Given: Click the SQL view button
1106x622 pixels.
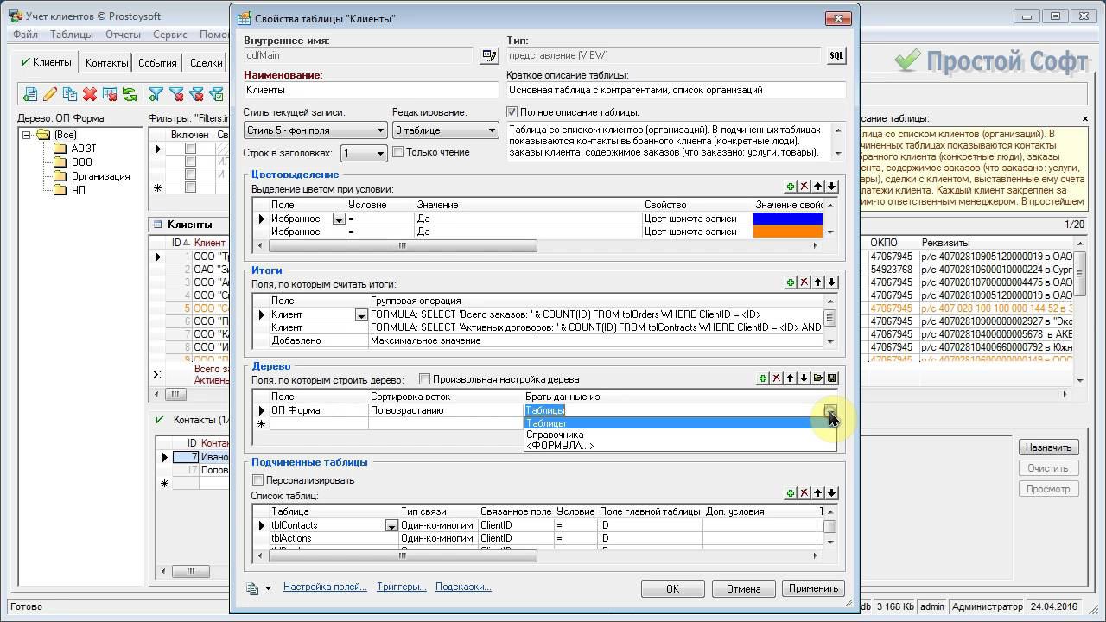Looking at the screenshot, I should coord(836,55).
